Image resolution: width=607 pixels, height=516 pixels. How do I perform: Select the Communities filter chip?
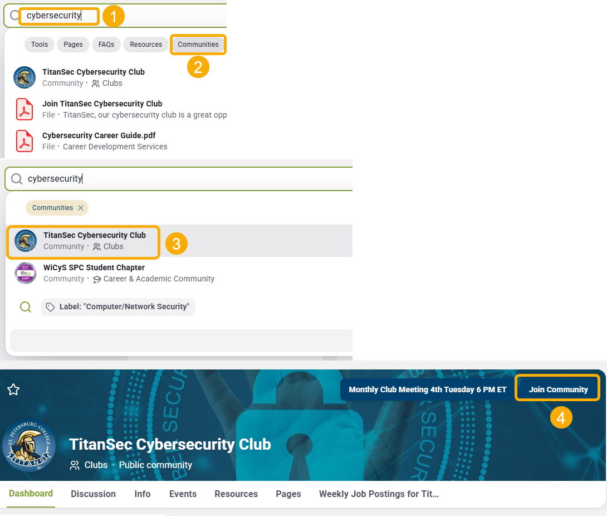(x=198, y=45)
